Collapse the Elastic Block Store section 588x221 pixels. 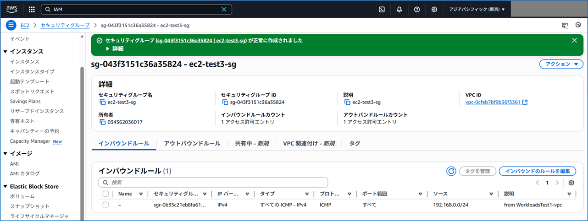(6, 186)
